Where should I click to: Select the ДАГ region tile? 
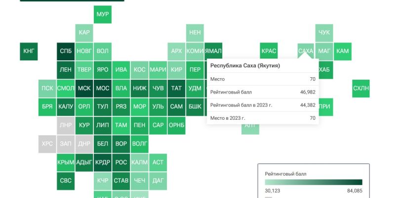[x=158, y=181]
